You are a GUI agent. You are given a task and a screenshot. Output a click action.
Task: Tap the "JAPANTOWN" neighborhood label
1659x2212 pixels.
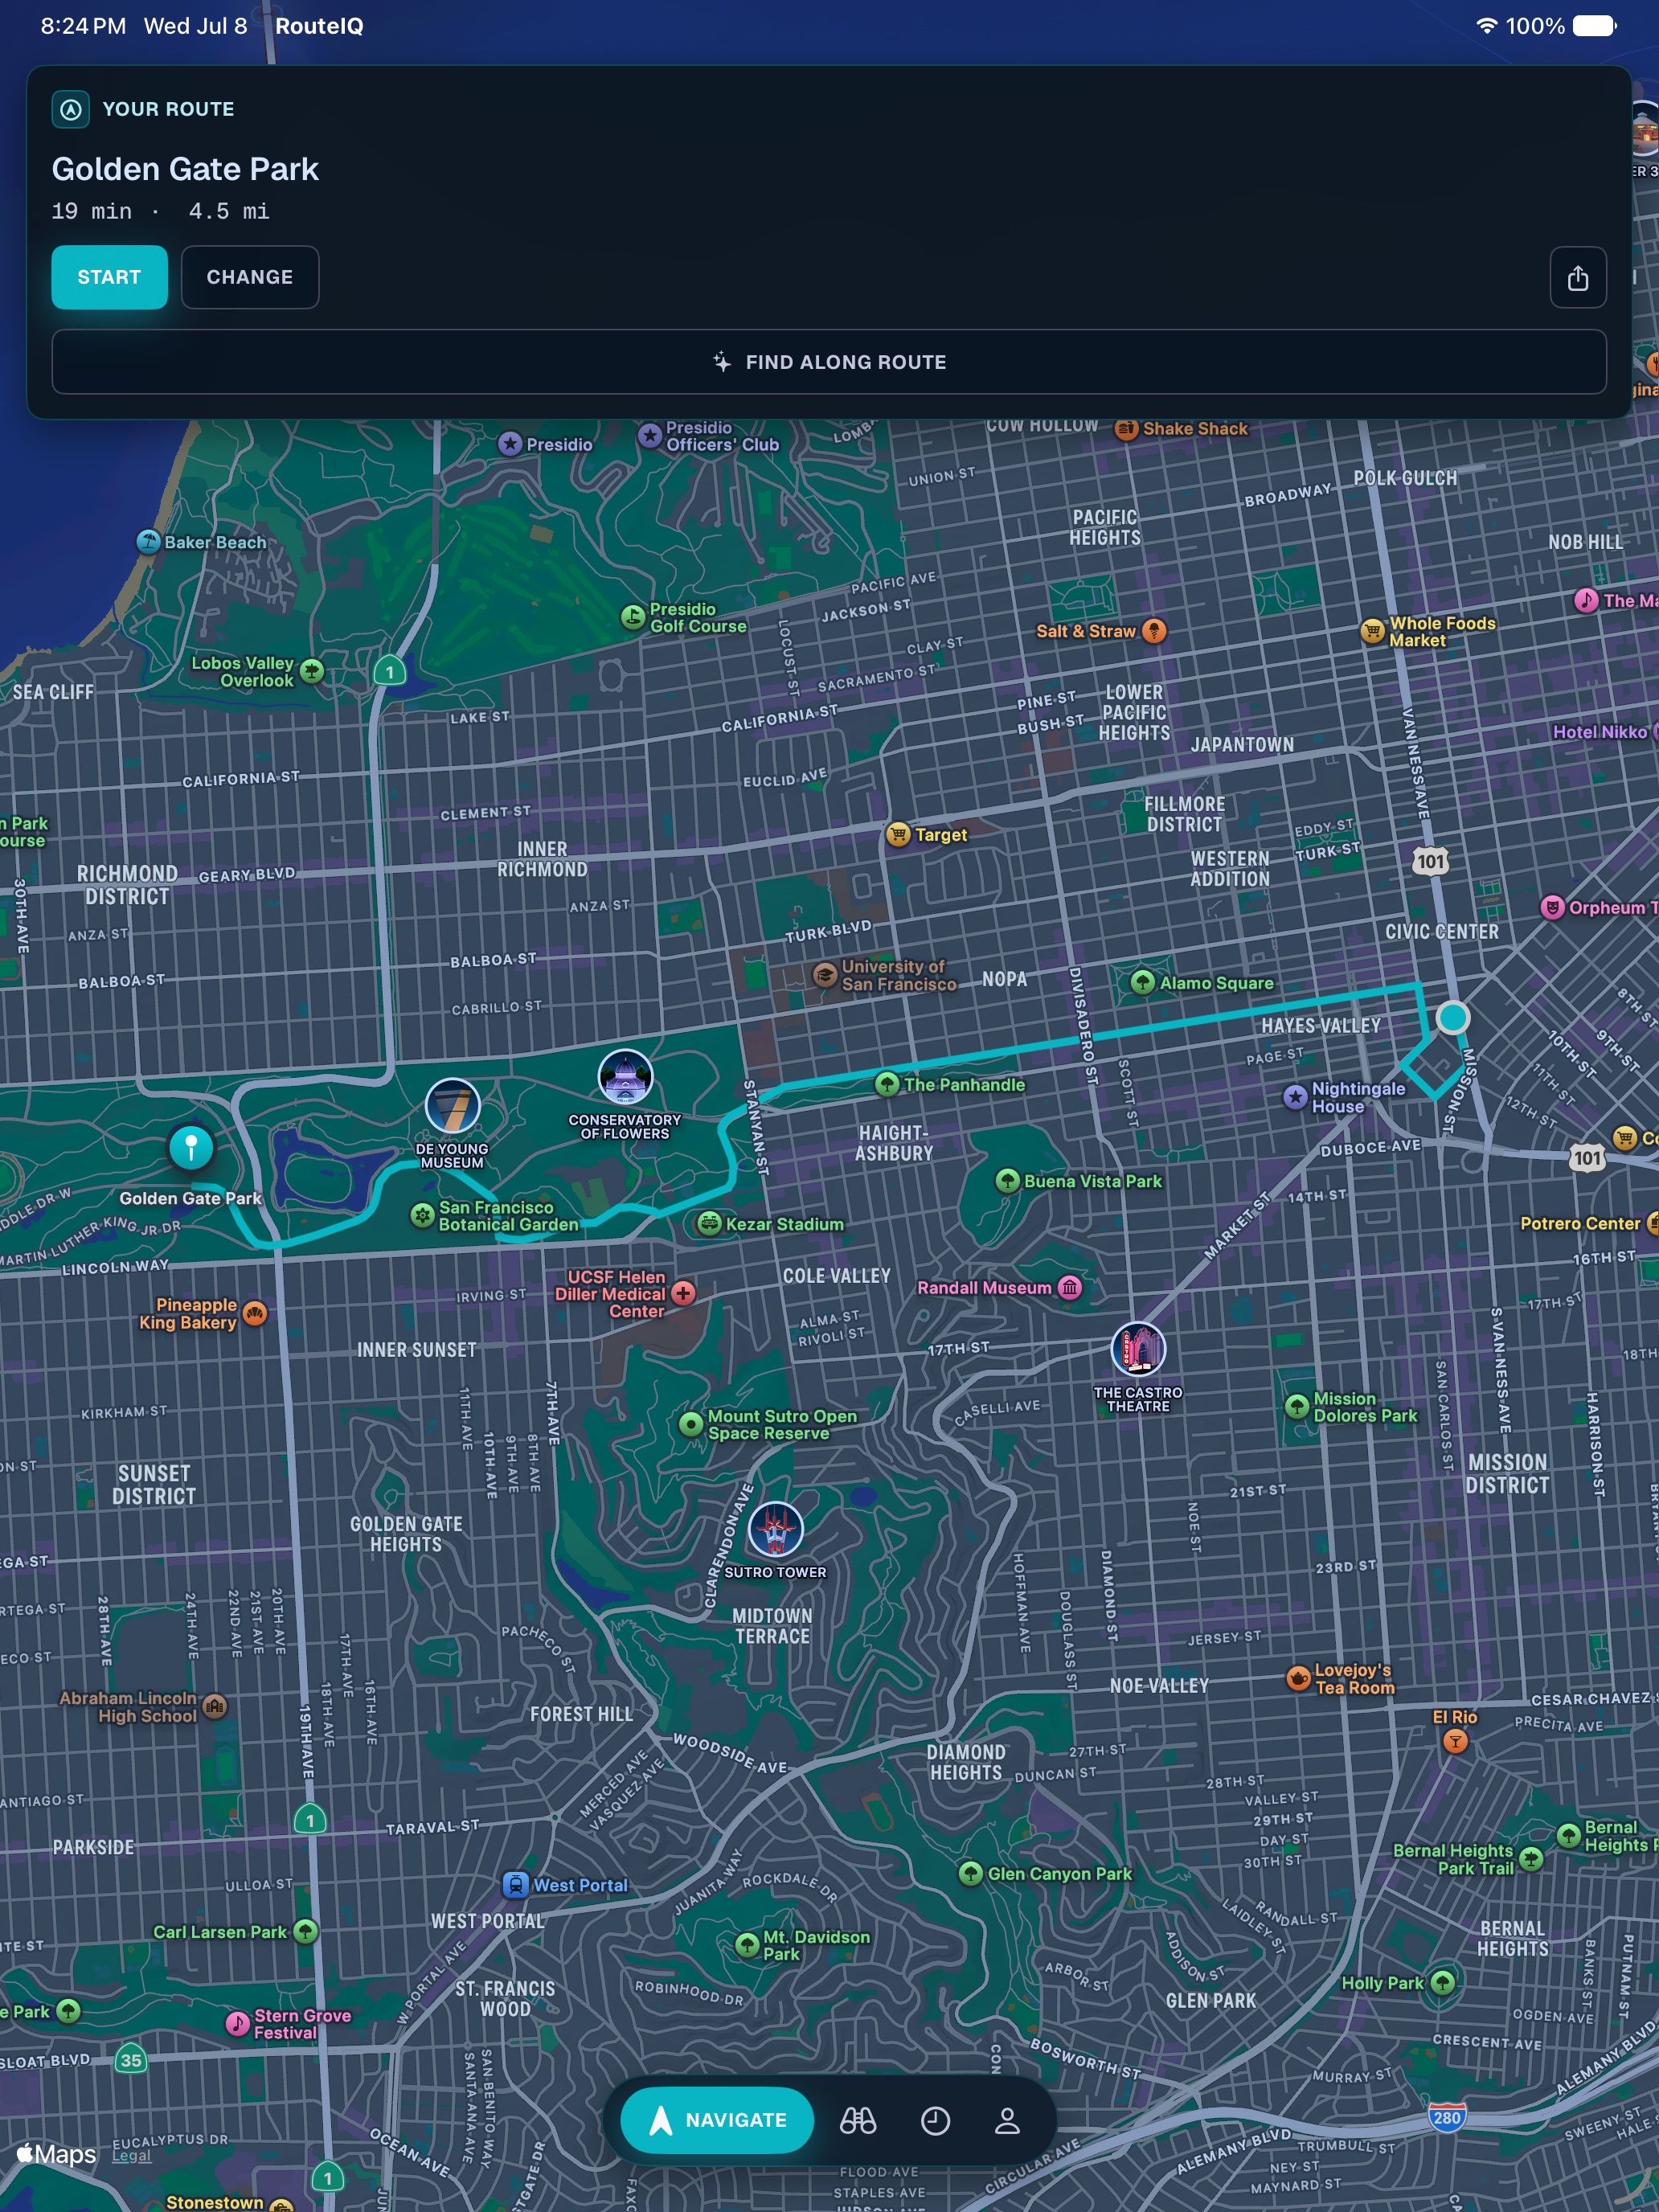(1242, 745)
